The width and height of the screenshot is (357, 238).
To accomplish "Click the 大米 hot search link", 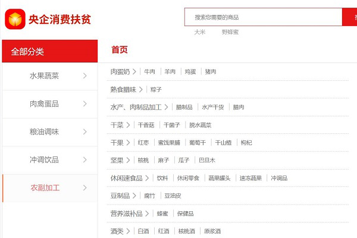I will 199,32.
